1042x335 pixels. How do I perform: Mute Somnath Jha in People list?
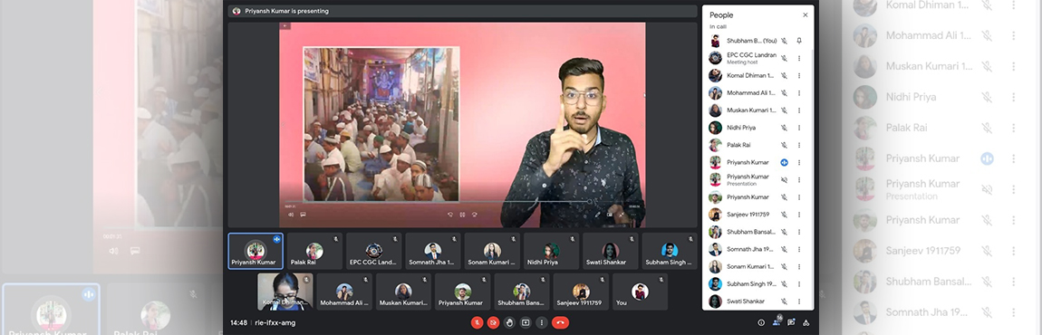coord(784,249)
